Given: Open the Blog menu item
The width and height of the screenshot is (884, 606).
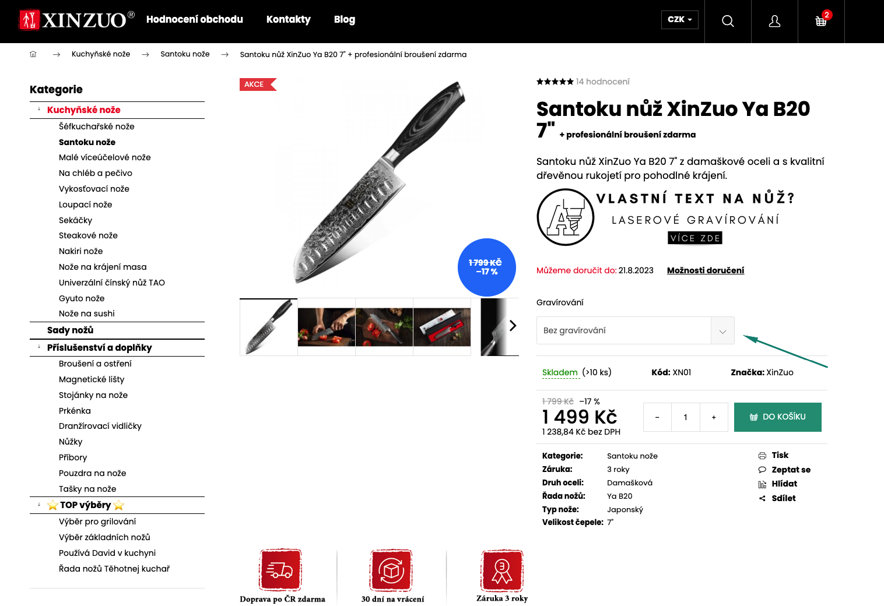Looking at the screenshot, I should coord(345,19).
